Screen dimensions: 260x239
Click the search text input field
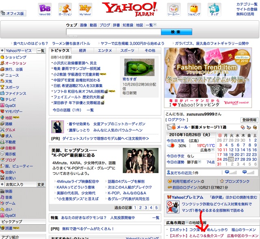click(x=114, y=32)
